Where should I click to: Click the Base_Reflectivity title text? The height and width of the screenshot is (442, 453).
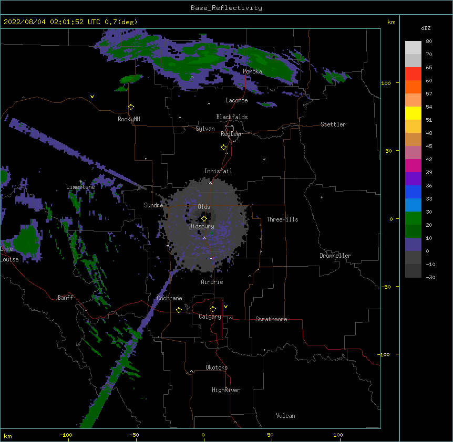(x=226, y=8)
